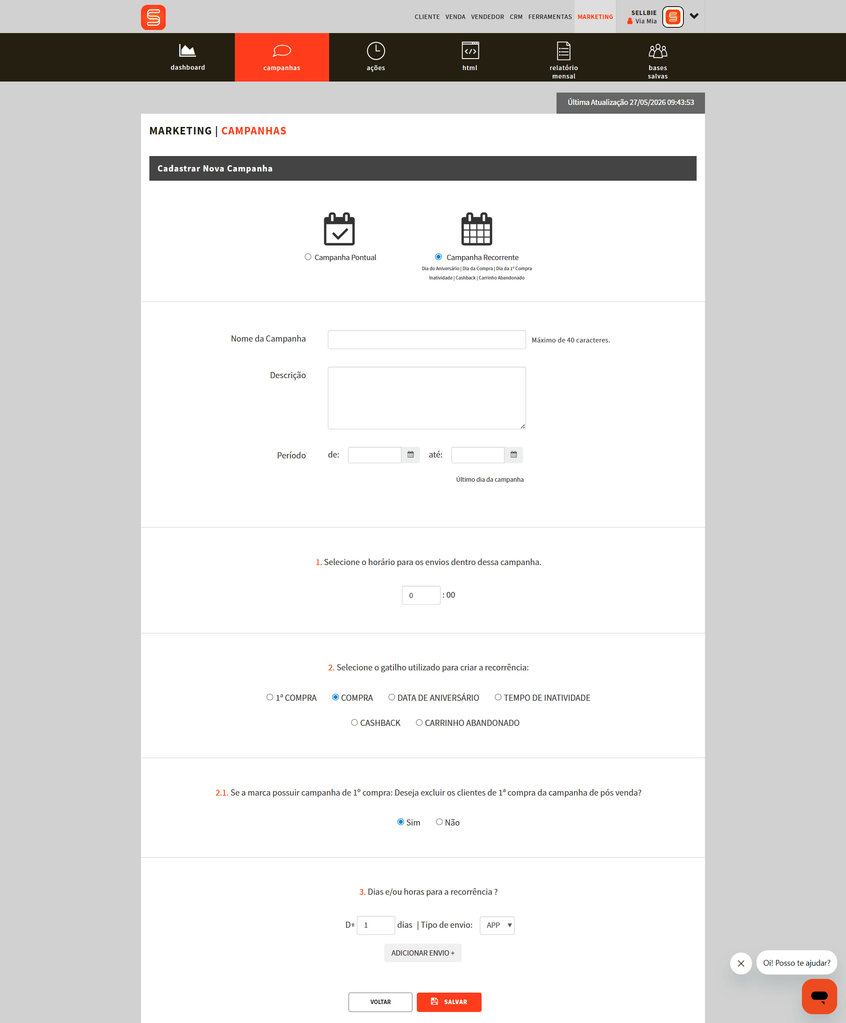Open MARKETING menu
The width and height of the screenshot is (846, 1023).
tap(595, 17)
